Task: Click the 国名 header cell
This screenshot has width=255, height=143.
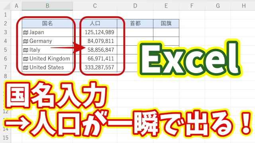Action: pos(47,23)
